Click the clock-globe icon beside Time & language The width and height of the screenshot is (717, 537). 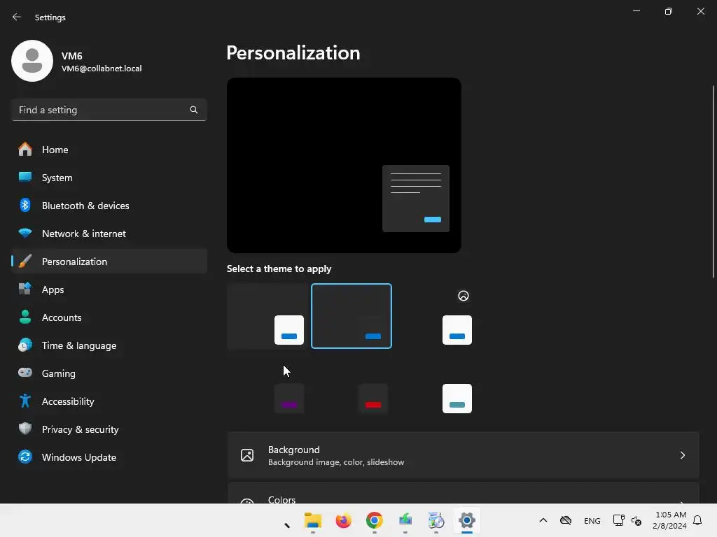click(25, 345)
